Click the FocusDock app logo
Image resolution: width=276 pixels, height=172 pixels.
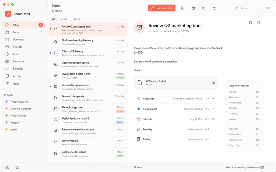(x=8, y=14)
